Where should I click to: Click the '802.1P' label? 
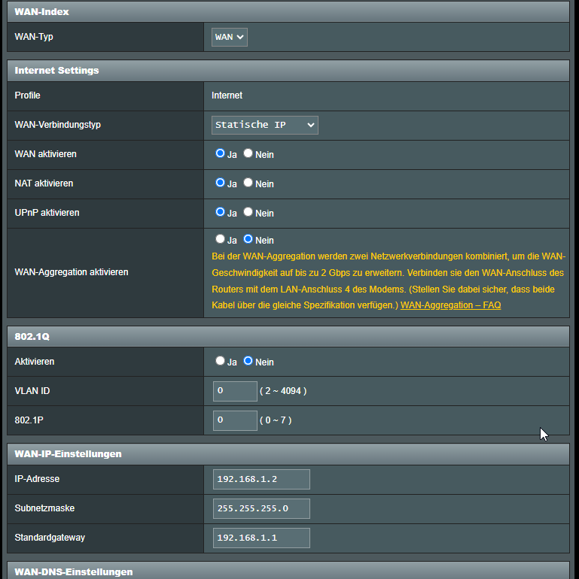(x=29, y=420)
